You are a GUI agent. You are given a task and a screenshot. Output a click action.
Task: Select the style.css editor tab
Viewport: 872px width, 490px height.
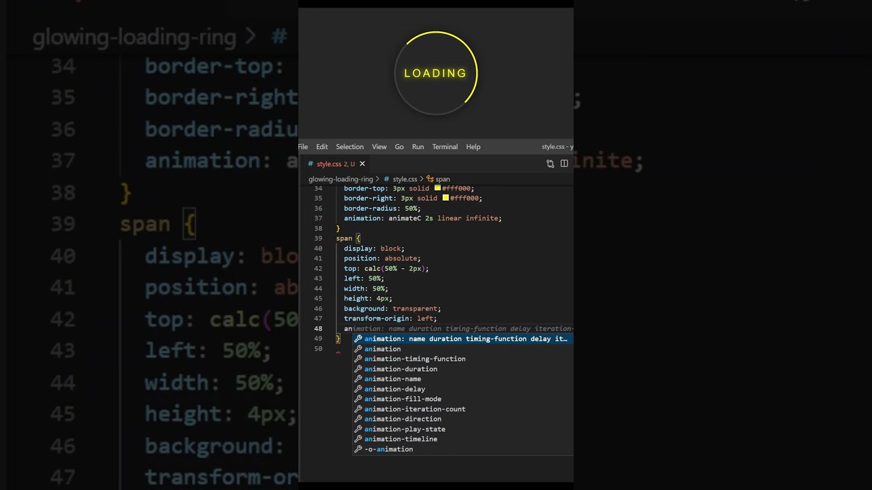point(336,163)
